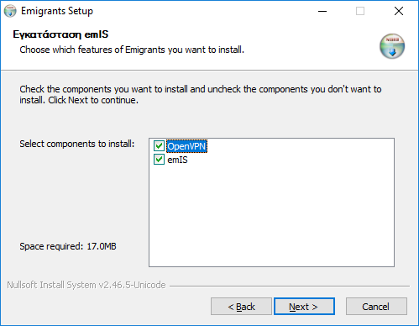Click the 'Check the components' instruction text

[201, 94]
